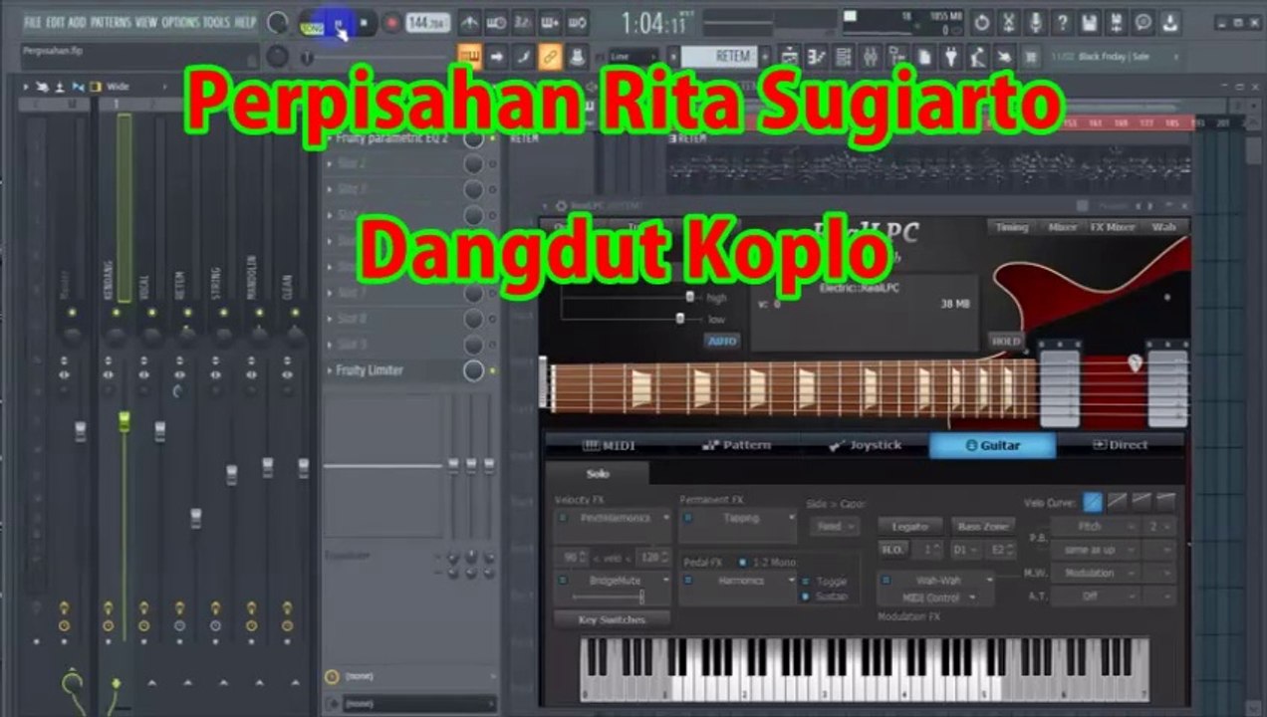Image resolution: width=1267 pixels, height=717 pixels.
Task: Click the wait-for-input icon in the recording panel
Action: point(495,23)
